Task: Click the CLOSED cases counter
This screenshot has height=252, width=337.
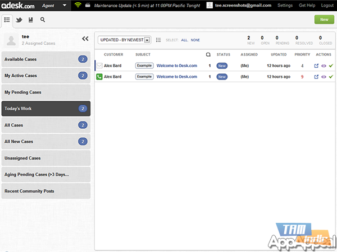Action: [x=325, y=40]
